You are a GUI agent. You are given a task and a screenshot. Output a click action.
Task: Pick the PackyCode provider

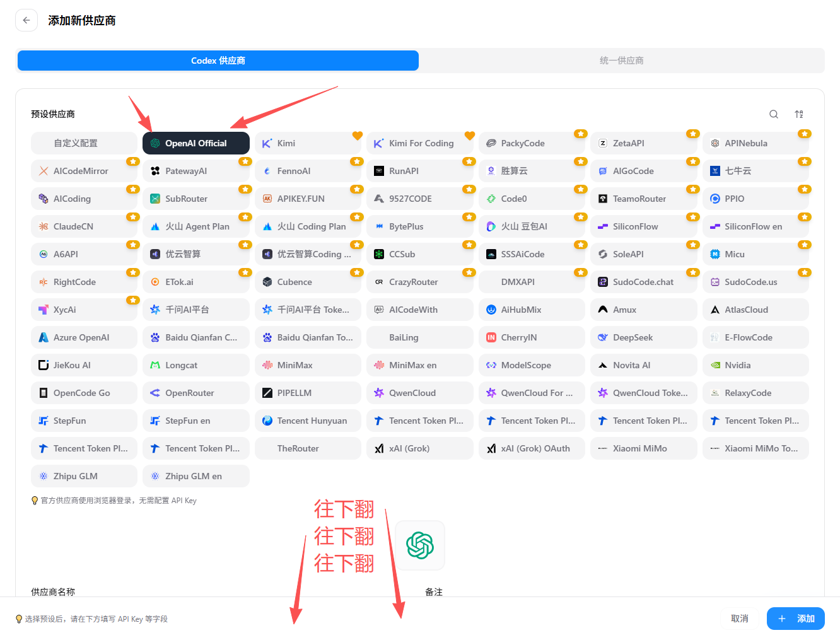coord(532,143)
